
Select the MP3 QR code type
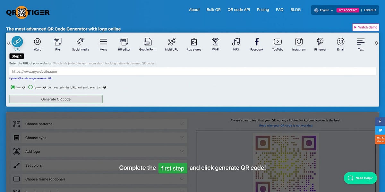tap(236, 44)
